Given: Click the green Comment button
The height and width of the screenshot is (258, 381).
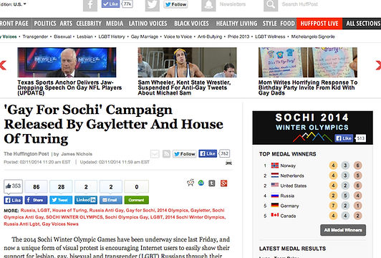Looking at the screenshot, I should [137, 200].
